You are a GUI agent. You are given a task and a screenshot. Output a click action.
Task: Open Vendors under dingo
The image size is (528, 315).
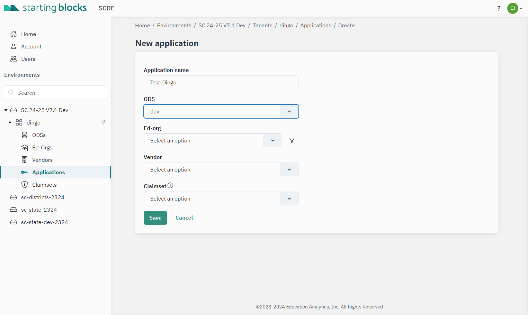click(x=42, y=160)
